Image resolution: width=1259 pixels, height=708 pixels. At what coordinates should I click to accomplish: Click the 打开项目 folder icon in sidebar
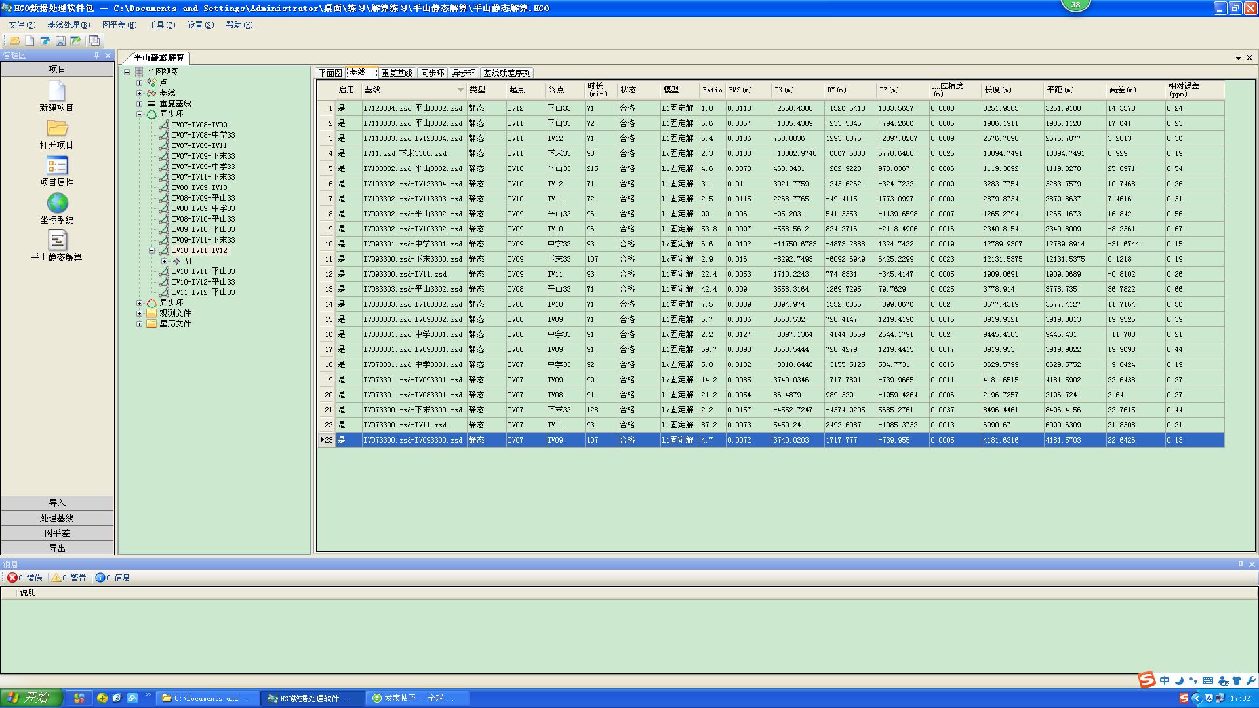click(57, 128)
